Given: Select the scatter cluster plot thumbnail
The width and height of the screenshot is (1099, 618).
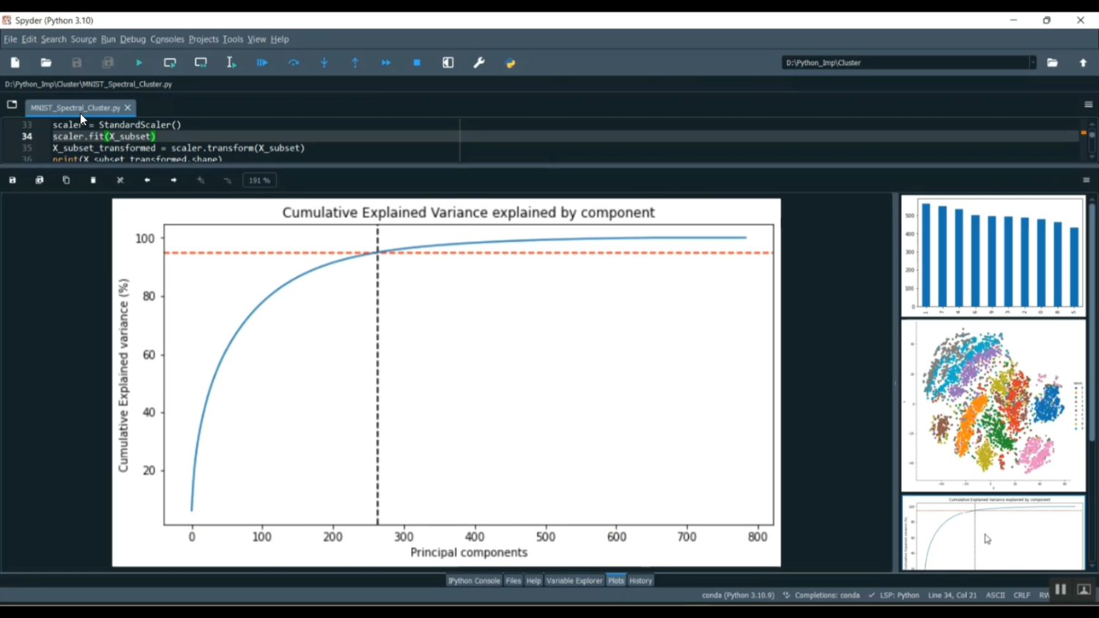Looking at the screenshot, I should [x=993, y=406].
